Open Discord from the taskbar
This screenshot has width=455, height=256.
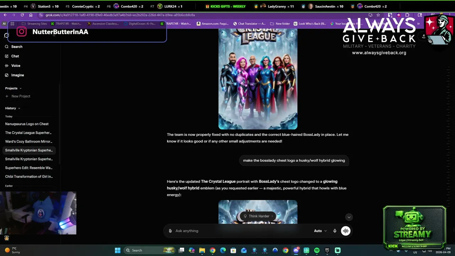(296, 250)
